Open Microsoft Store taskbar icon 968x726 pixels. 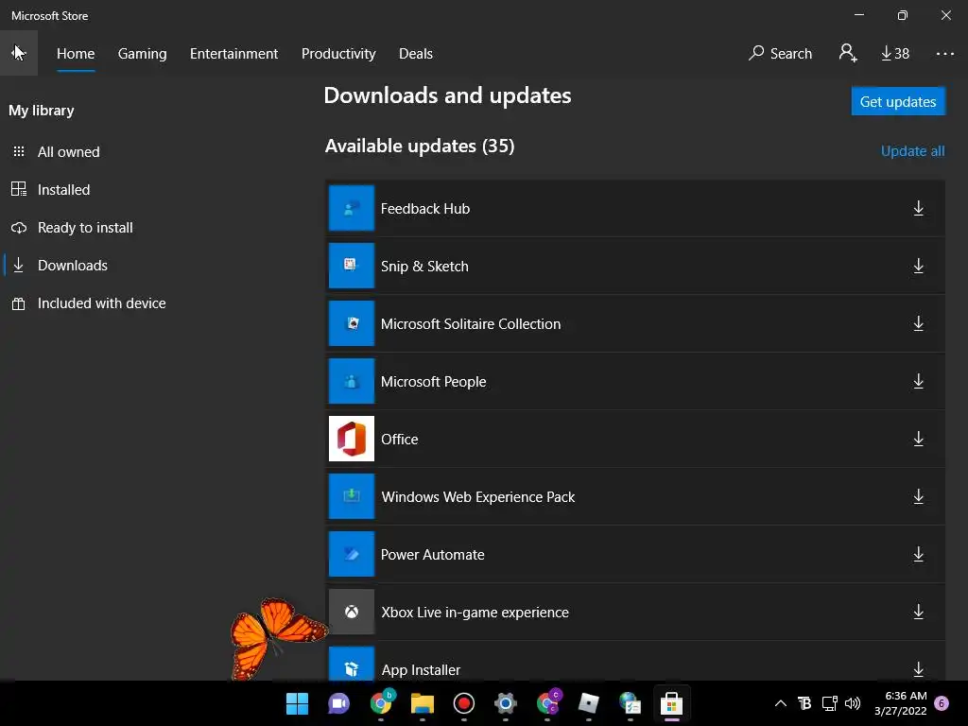point(671,703)
